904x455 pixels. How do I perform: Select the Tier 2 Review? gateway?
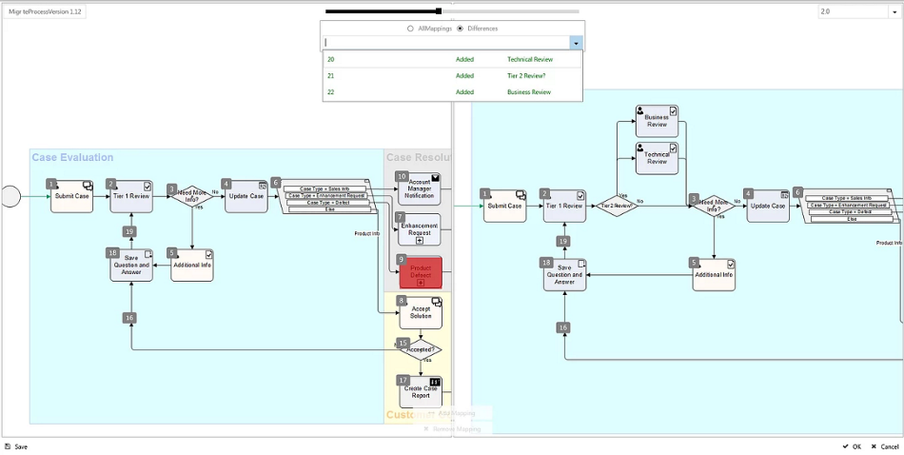pyautogui.click(x=617, y=206)
